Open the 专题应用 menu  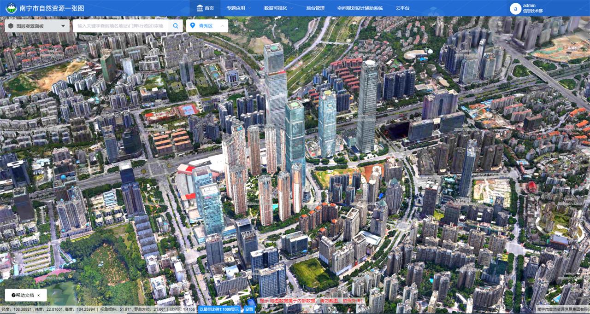[239, 8]
